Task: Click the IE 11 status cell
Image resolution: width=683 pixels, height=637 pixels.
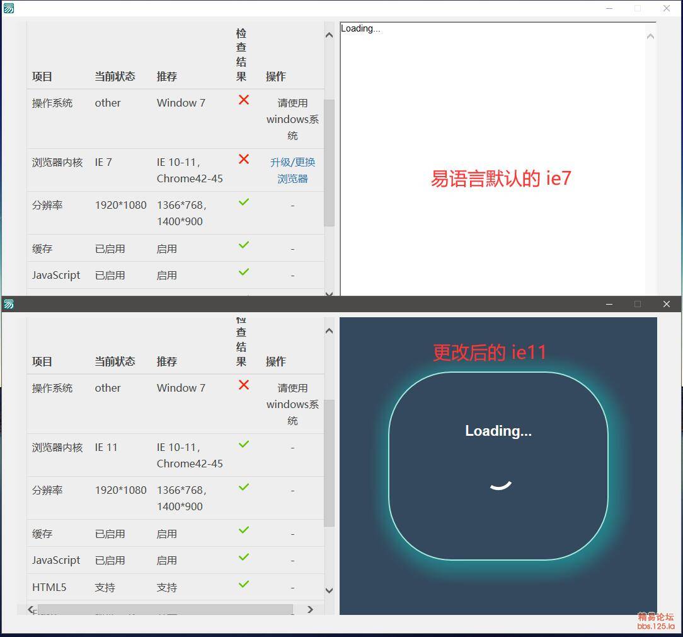Action: click(106, 447)
